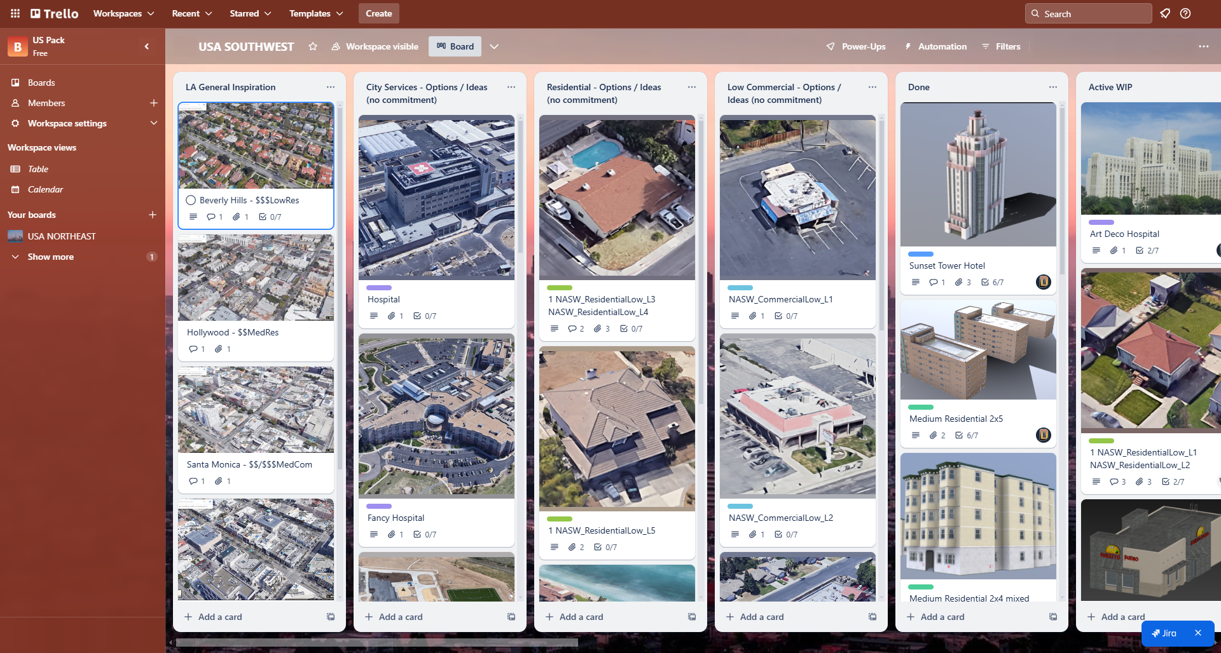Star the USA SOUTHWEST board
The width and height of the screenshot is (1221, 653).
313,46
